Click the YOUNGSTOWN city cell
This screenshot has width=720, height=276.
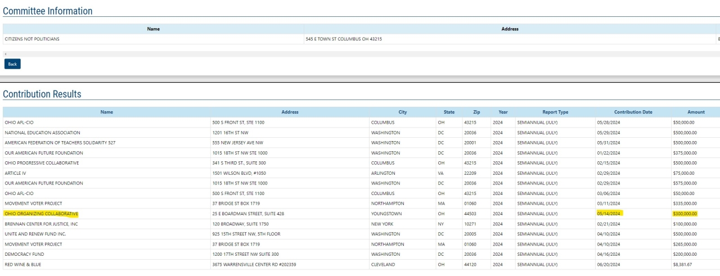coord(386,214)
